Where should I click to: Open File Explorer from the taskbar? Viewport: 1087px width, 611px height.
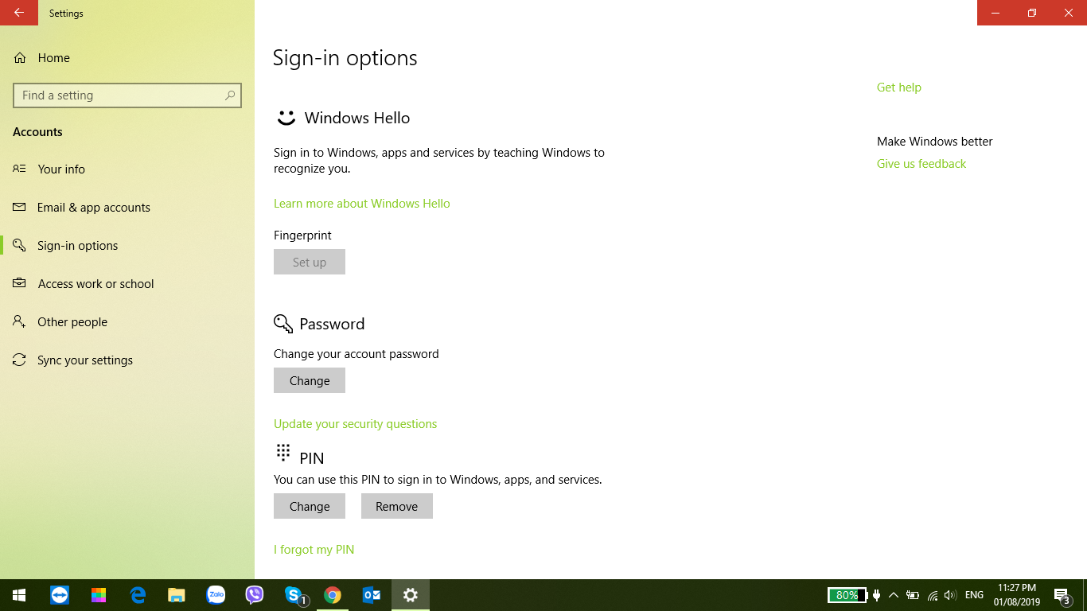(x=177, y=595)
